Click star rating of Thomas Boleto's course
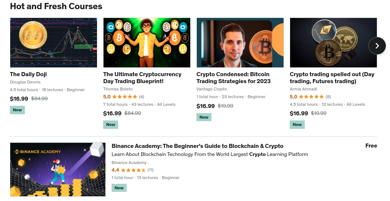The width and height of the screenshot is (390, 201). click(124, 97)
